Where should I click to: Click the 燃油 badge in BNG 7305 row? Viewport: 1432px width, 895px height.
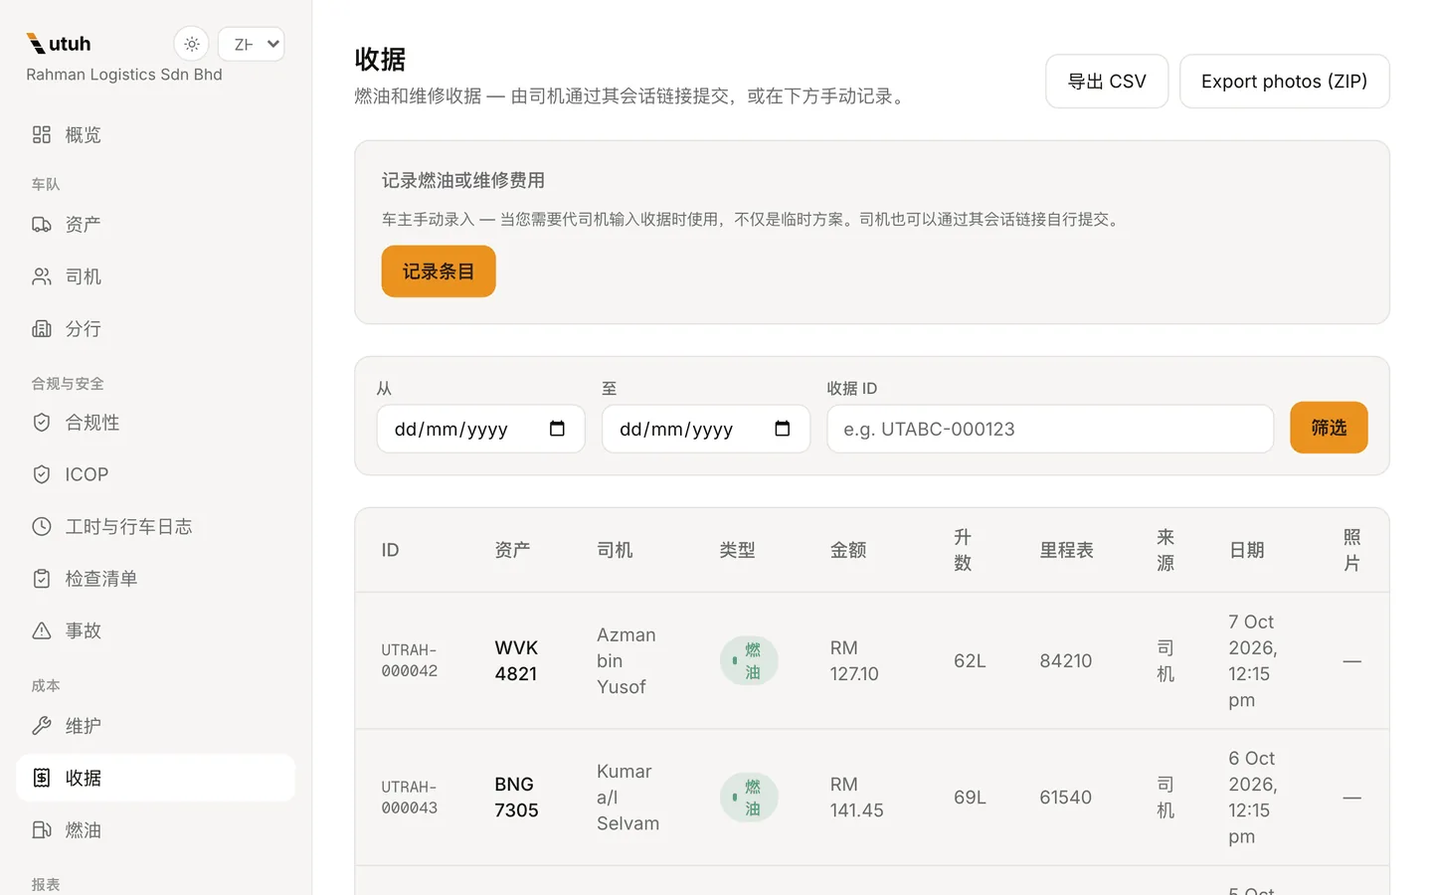tap(749, 798)
